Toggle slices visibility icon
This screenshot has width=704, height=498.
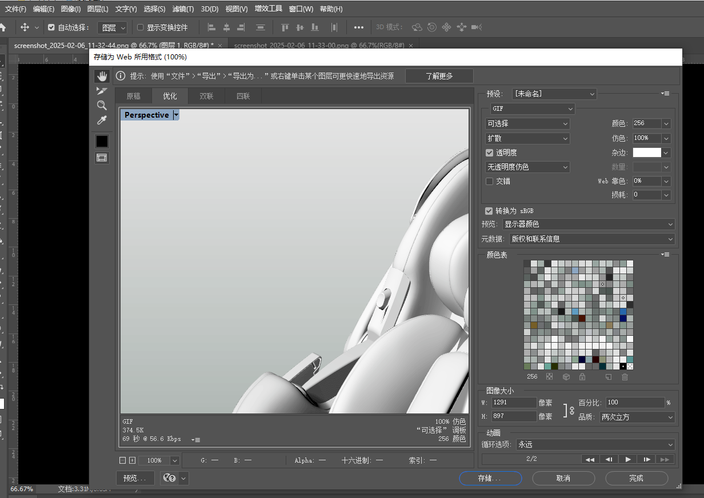(102, 158)
